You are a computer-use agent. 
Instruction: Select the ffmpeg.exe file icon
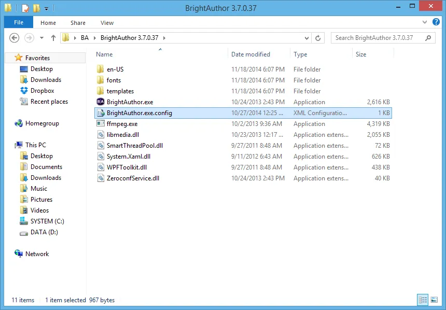click(101, 124)
